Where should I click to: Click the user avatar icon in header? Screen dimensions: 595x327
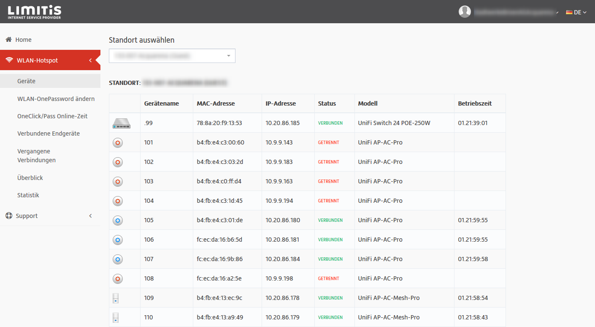(465, 12)
